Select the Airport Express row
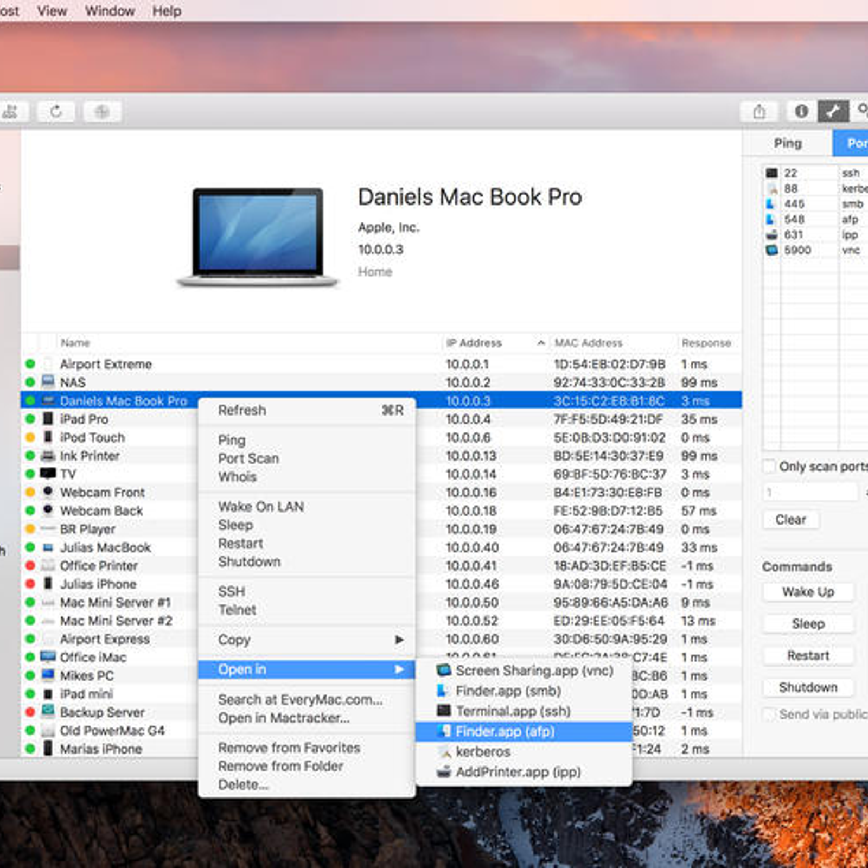Viewport: 868px width, 868px height. pyautogui.click(x=381, y=639)
